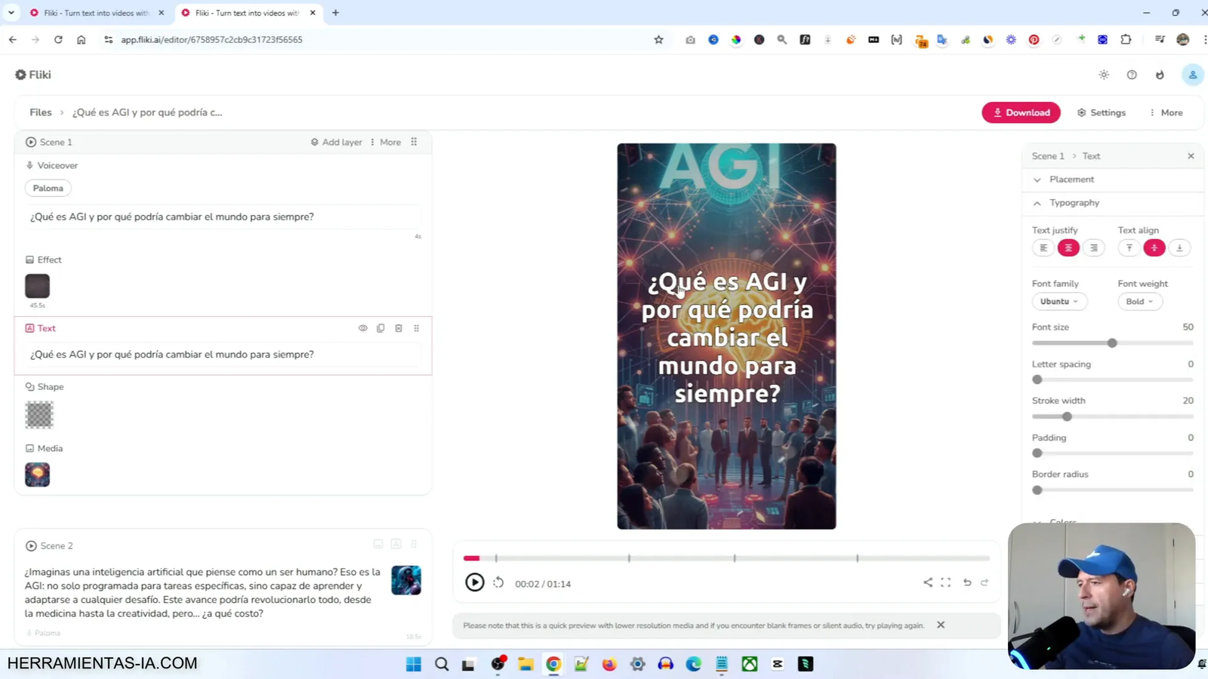Click the Download button
This screenshot has height=679, width=1208.
[x=1021, y=112]
